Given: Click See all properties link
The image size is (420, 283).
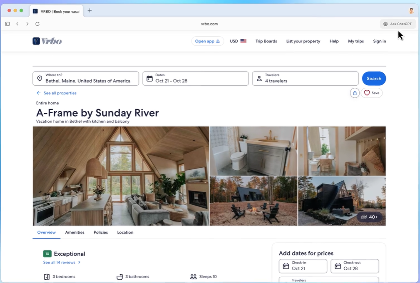Looking at the screenshot, I should pyautogui.click(x=60, y=93).
